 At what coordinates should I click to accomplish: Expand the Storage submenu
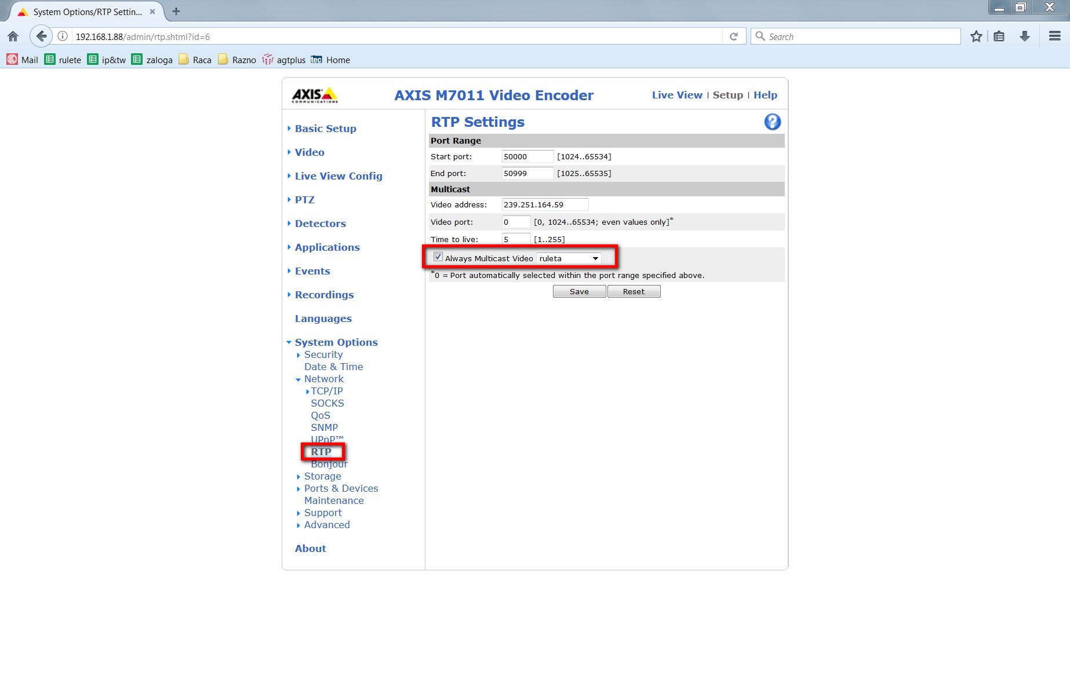click(x=322, y=476)
